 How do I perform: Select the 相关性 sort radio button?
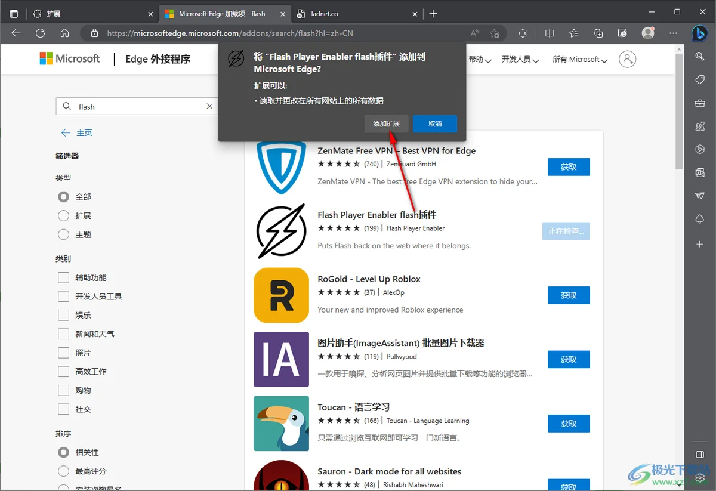pyautogui.click(x=64, y=452)
